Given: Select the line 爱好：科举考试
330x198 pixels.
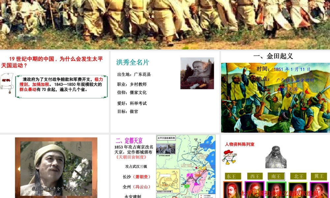Looking at the screenshot, I should tap(132, 103).
